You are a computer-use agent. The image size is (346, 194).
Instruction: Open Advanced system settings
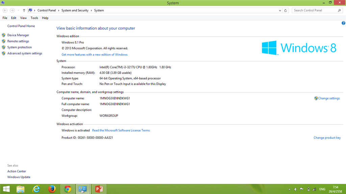point(25,53)
